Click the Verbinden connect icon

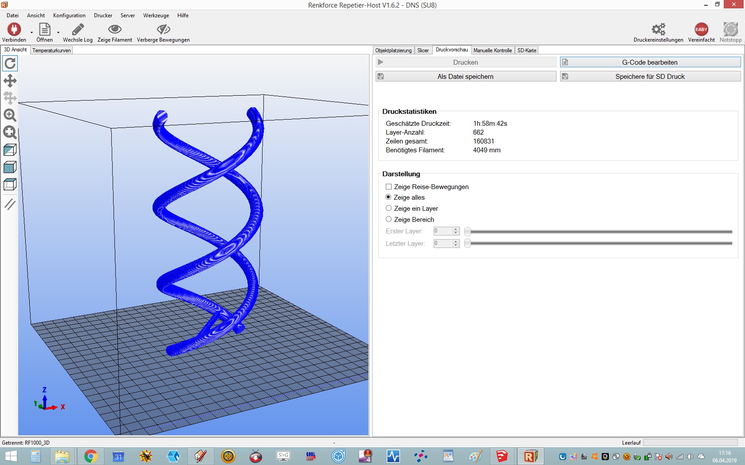pyautogui.click(x=14, y=30)
